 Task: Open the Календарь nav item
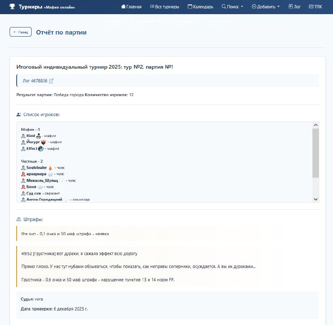coord(201,7)
